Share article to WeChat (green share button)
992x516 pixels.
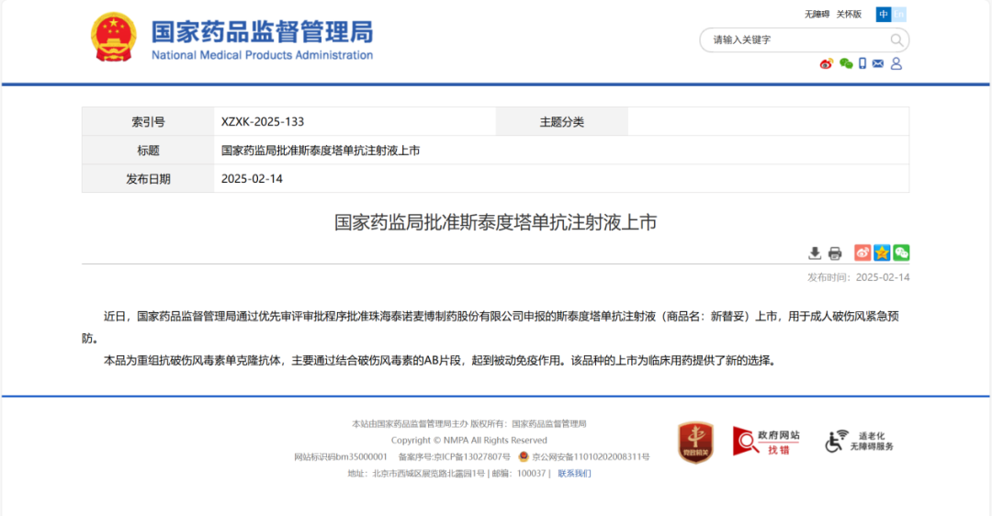(901, 252)
